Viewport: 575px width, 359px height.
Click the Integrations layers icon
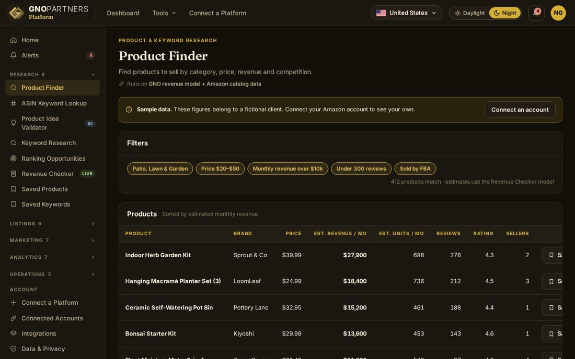click(x=14, y=334)
